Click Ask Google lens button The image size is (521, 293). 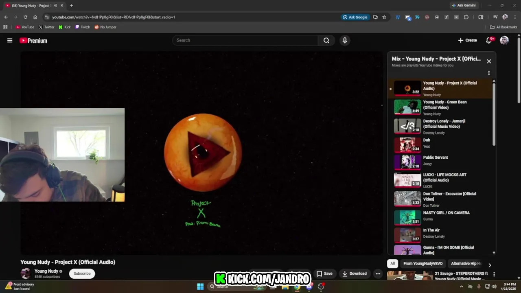pyautogui.click(x=355, y=17)
